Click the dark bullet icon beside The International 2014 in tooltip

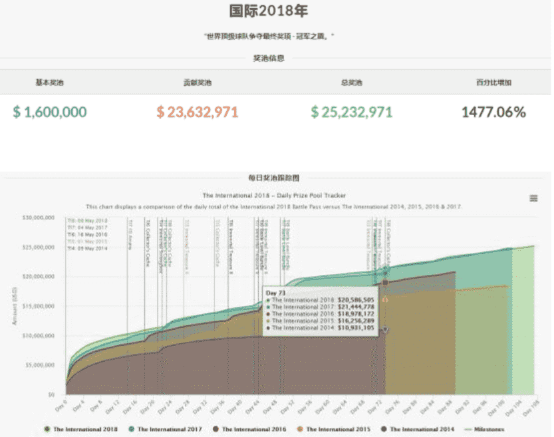pos(267,327)
